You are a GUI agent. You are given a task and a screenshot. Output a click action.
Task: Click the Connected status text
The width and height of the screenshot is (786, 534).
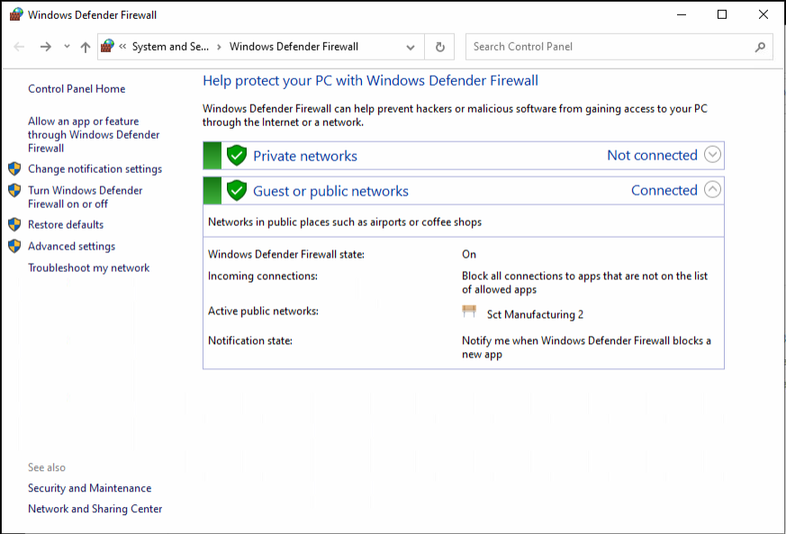point(664,191)
